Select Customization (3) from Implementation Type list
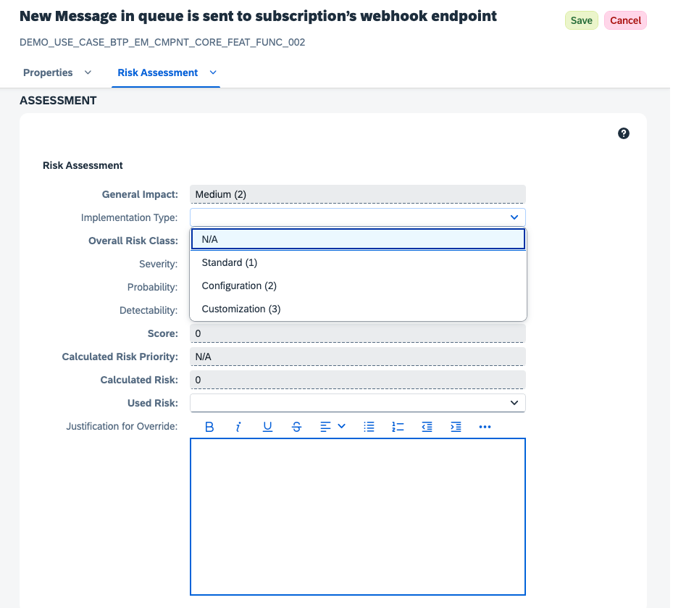Image resolution: width=673 pixels, height=608 pixels. pyautogui.click(x=241, y=308)
